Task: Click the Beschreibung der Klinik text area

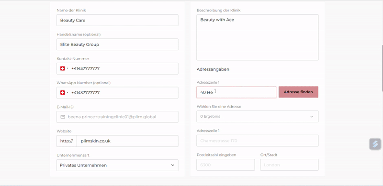Action: click(258, 37)
